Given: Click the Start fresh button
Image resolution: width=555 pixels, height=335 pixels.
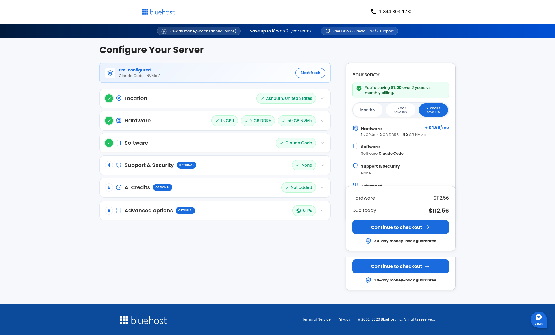Looking at the screenshot, I should 310,73.
